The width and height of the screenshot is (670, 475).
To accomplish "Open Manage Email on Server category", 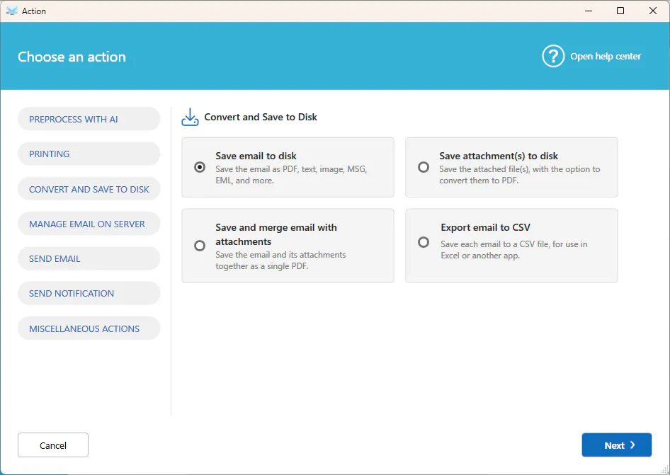I will (x=89, y=224).
